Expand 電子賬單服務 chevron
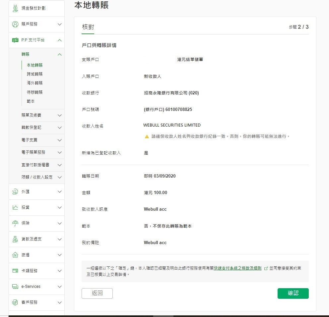 click(x=60, y=152)
